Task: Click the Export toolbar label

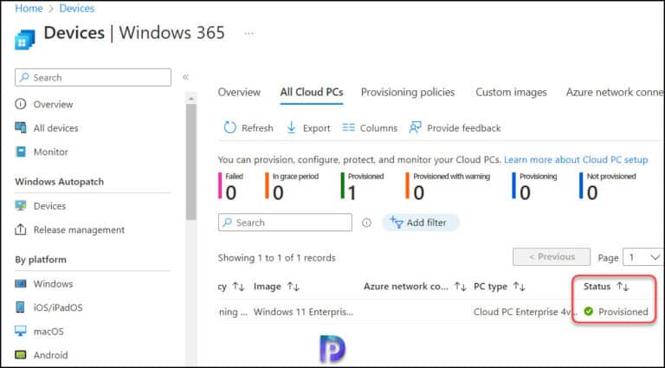Action: pyautogui.click(x=316, y=128)
